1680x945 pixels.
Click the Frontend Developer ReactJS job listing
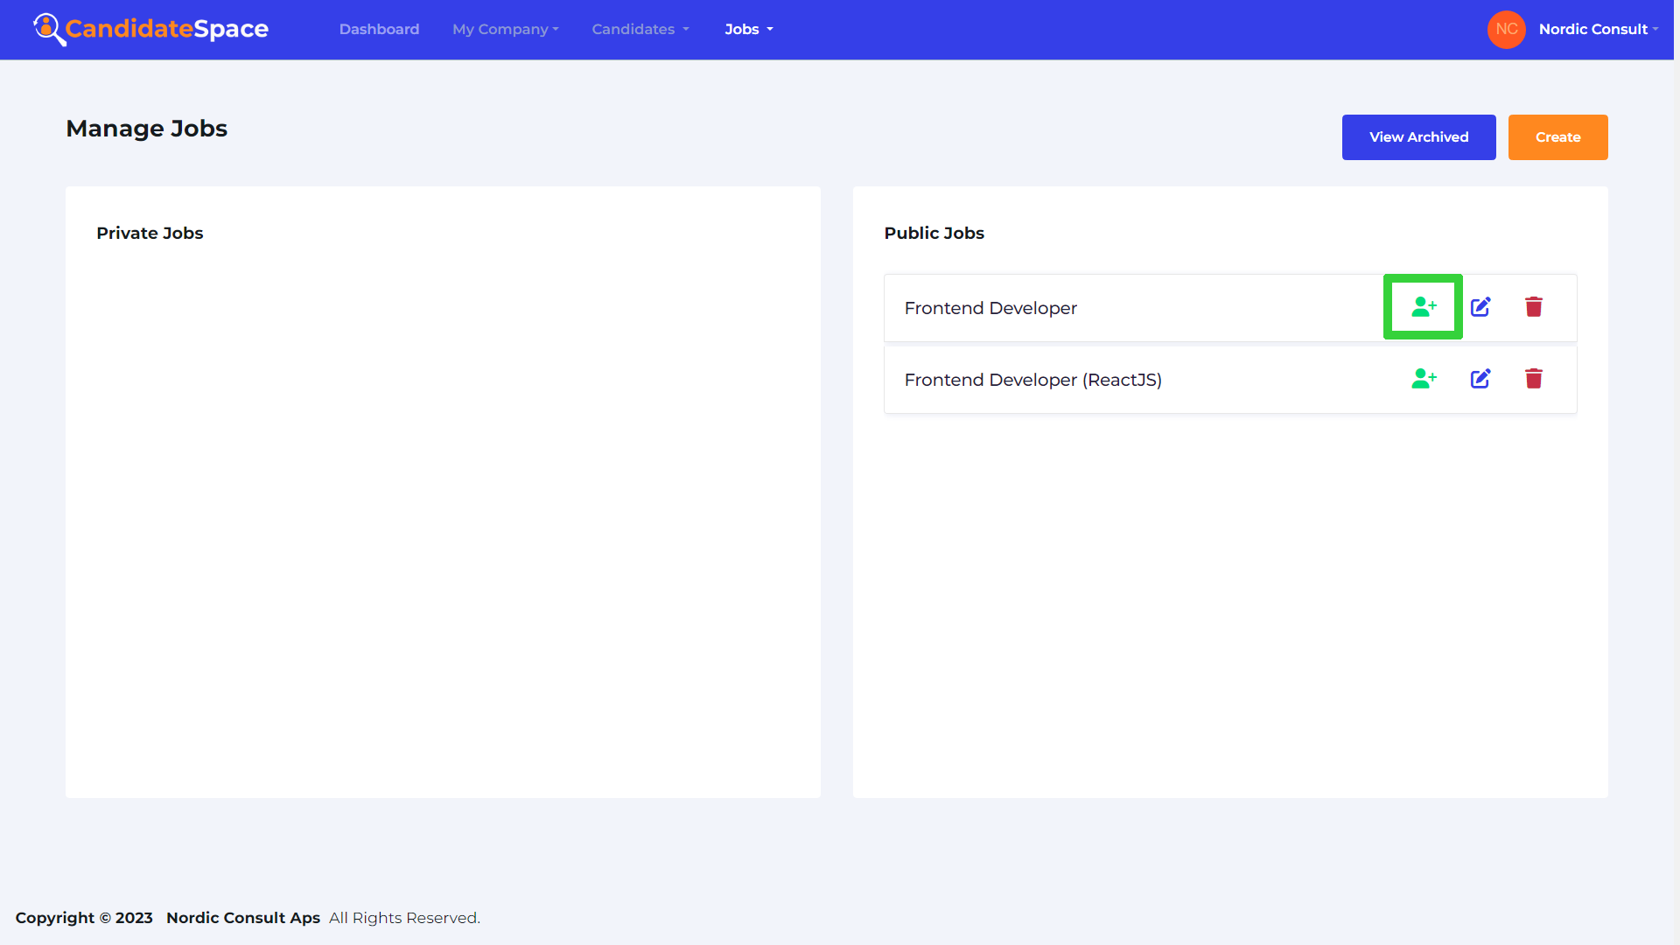pos(1032,379)
